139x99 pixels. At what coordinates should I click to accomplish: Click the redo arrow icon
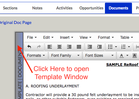39,47
